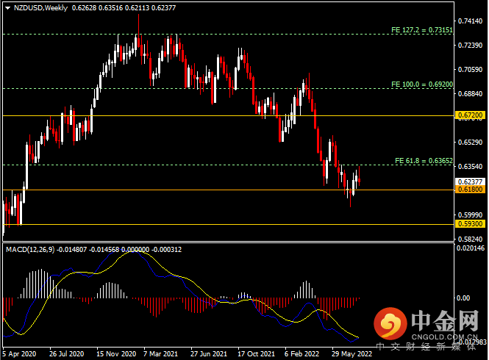
Task: Click the 0.58240 price axis value
Action: click(470, 239)
